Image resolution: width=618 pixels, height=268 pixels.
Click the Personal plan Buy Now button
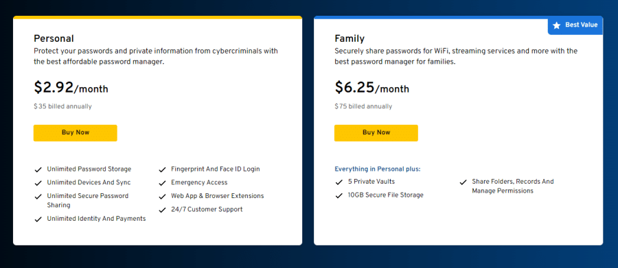pos(76,133)
